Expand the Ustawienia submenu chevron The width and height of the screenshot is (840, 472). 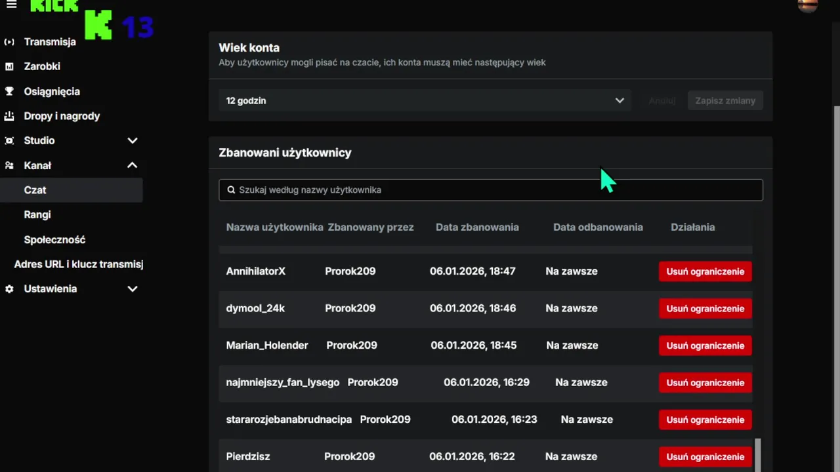pyautogui.click(x=133, y=289)
